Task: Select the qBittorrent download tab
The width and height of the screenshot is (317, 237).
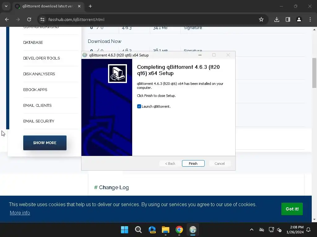Action: point(47,6)
